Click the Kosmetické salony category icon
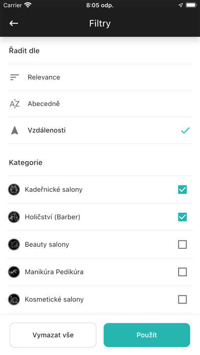This screenshot has width=200, height=355. pyautogui.click(x=14, y=299)
